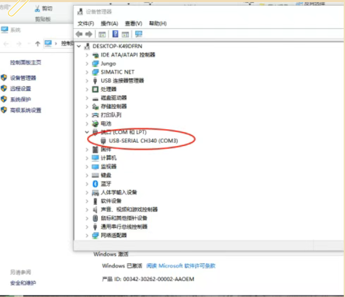Screen dimensions: 345x297
Task: Expand the universal serial bus controllers node
Action: (87, 227)
